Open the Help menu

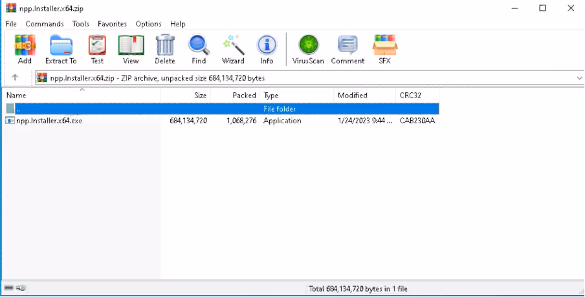click(178, 24)
